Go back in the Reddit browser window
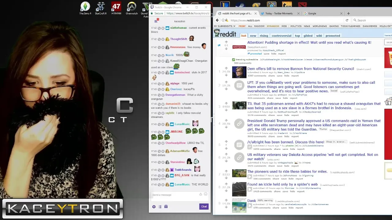Image resolution: width=392 pixels, height=220 pixels. point(217,20)
